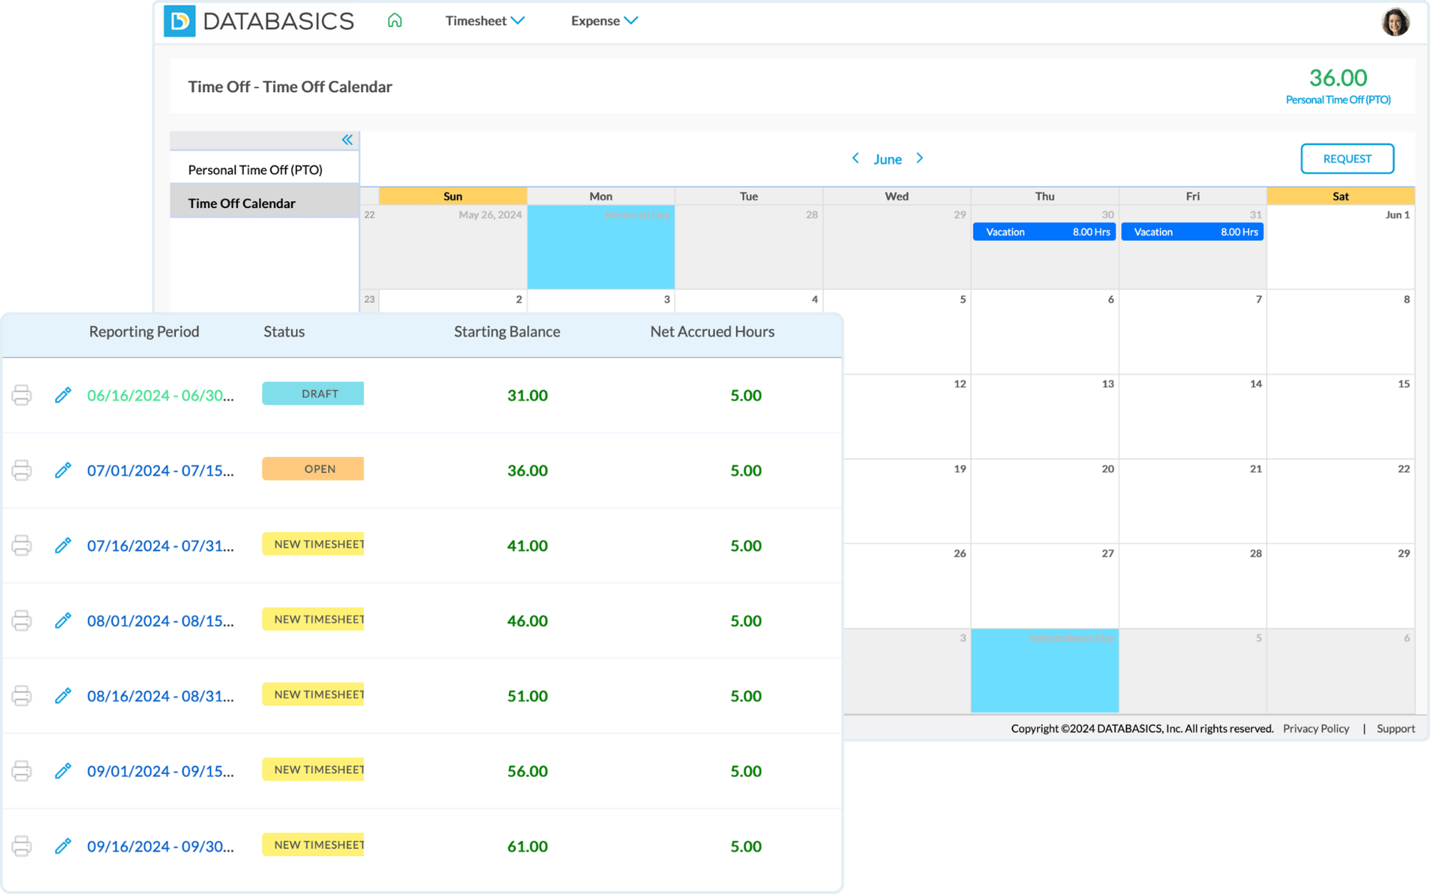Collapse the left sidebar with the double chevron
The width and height of the screenshot is (1430, 894).
pyautogui.click(x=347, y=140)
